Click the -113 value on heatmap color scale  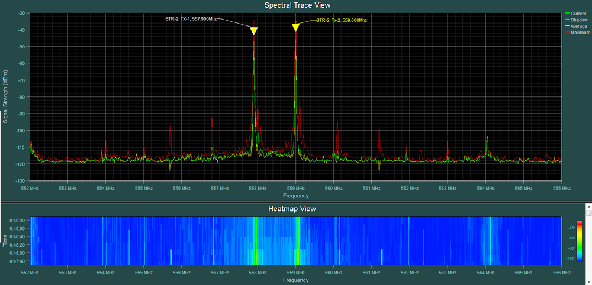(570, 258)
